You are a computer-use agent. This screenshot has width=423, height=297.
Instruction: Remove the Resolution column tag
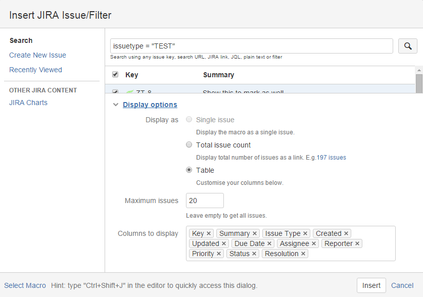coord(303,254)
